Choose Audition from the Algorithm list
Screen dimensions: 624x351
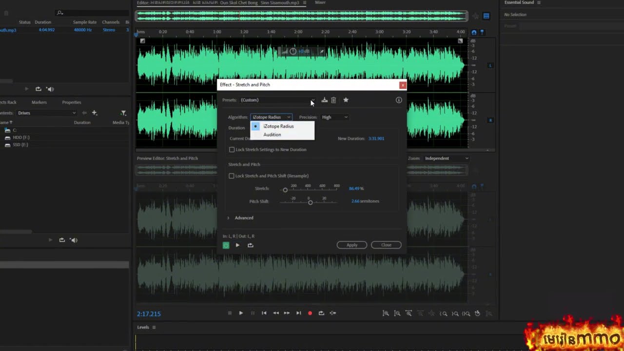[272, 135]
